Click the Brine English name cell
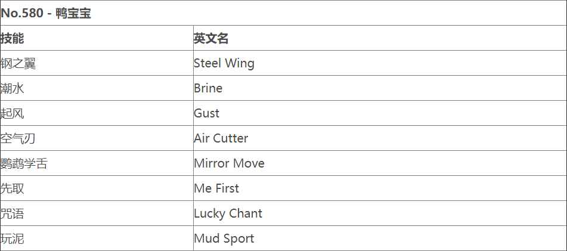Screen dimensions: 567x251 pos(208,88)
